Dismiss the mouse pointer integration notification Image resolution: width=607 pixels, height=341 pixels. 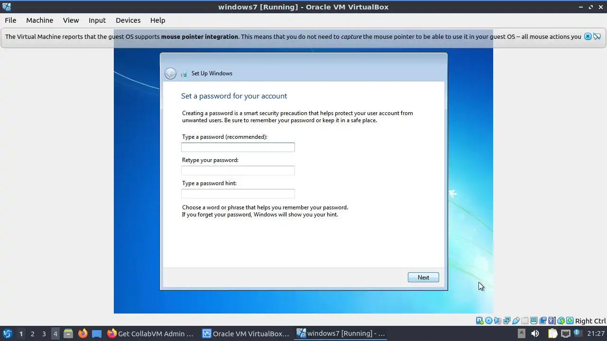pos(588,36)
